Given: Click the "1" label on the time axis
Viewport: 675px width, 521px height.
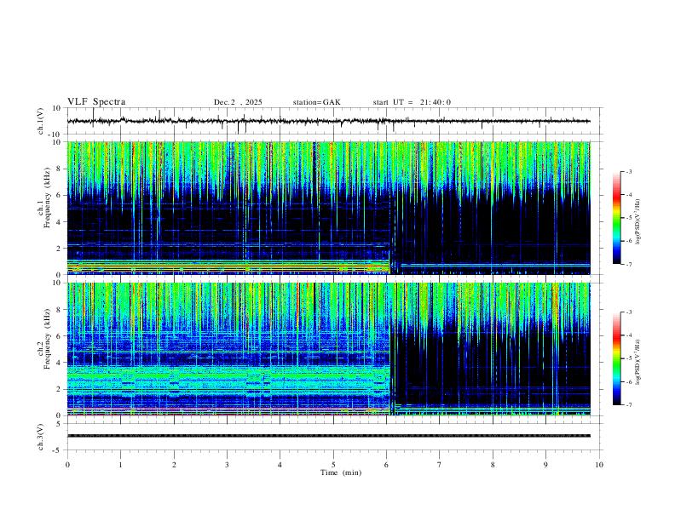Looking at the screenshot, I should 120,465.
